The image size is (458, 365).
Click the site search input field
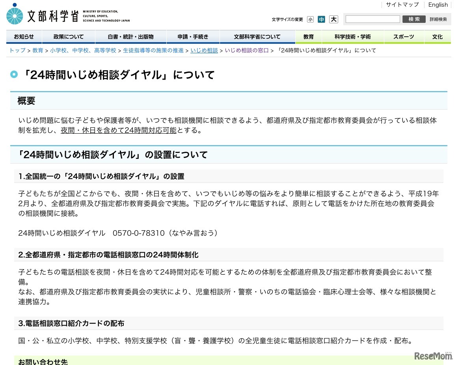372,19
